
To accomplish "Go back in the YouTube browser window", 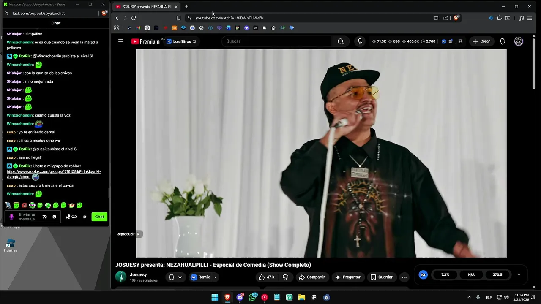I will pyautogui.click(x=117, y=18).
